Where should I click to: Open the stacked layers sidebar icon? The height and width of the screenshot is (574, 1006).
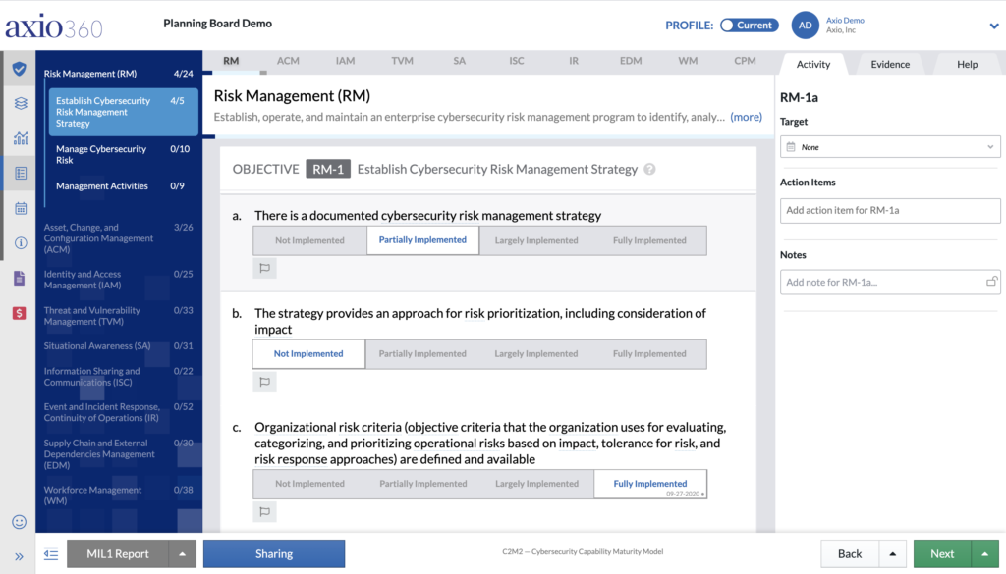coord(20,103)
